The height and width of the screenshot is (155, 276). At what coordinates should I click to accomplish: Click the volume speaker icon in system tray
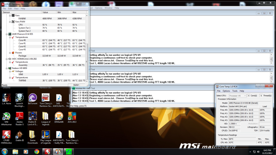click(x=258, y=152)
